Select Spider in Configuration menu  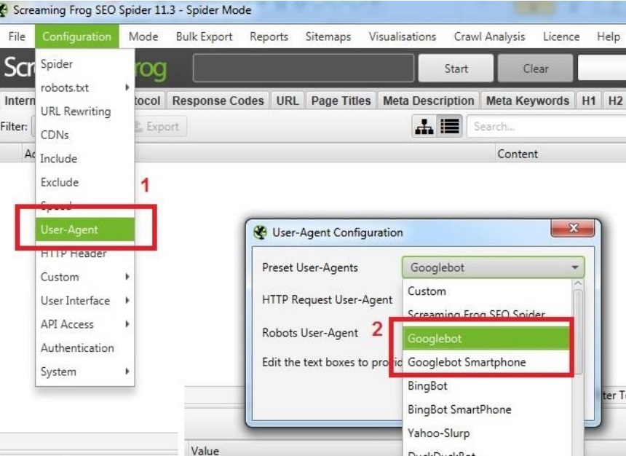click(x=84, y=64)
